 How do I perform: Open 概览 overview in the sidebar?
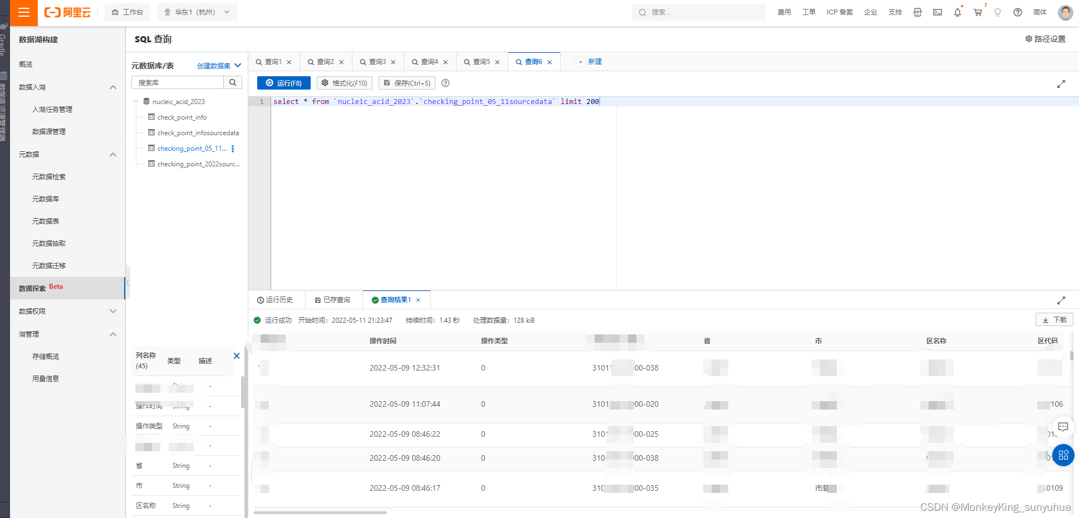[26, 65]
